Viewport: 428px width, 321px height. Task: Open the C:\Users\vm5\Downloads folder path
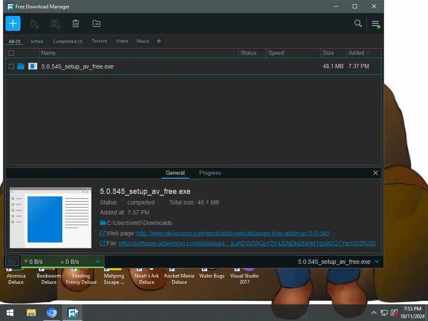pos(139,223)
